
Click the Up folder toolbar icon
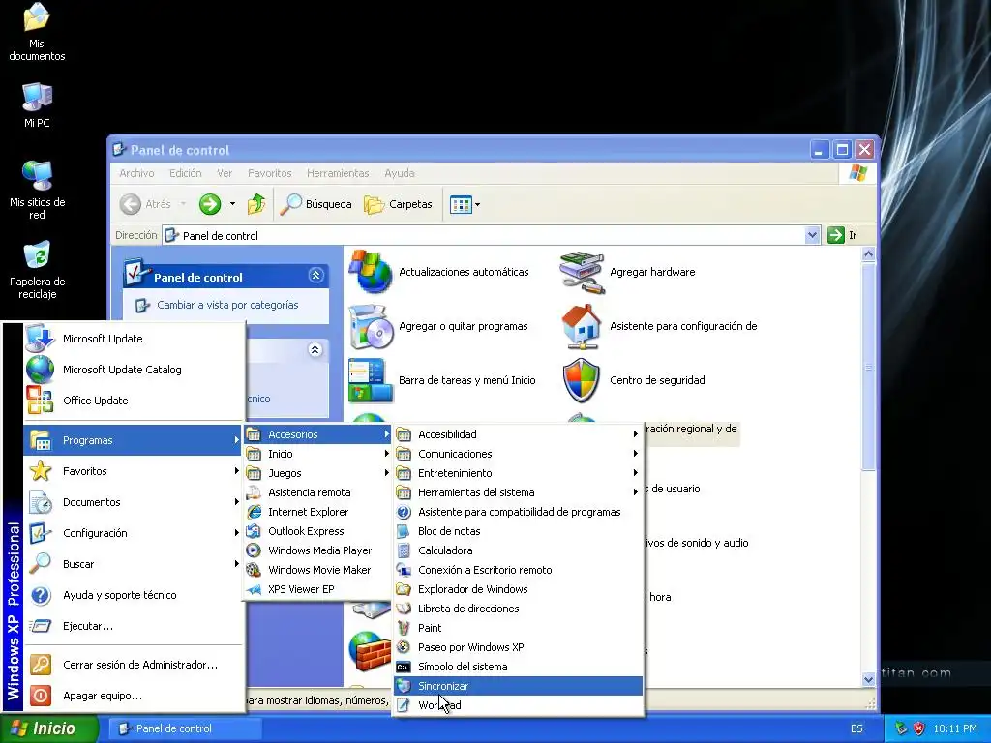(x=255, y=204)
